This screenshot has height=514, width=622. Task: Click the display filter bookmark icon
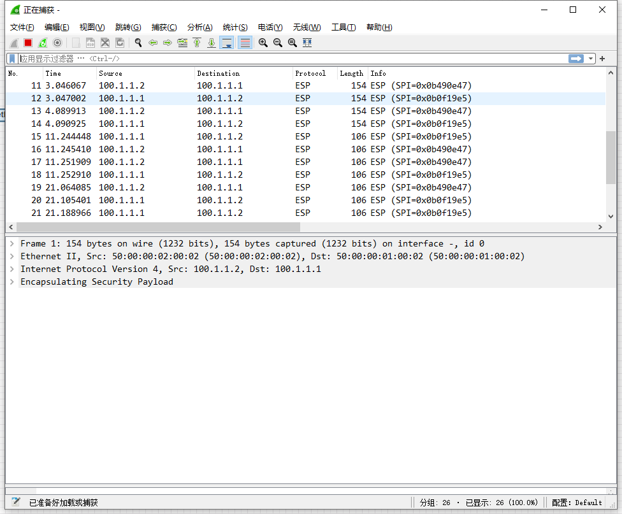tap(12, 59)
